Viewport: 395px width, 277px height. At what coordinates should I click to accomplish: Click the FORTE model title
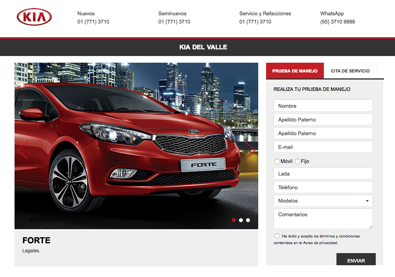point(36,240)
